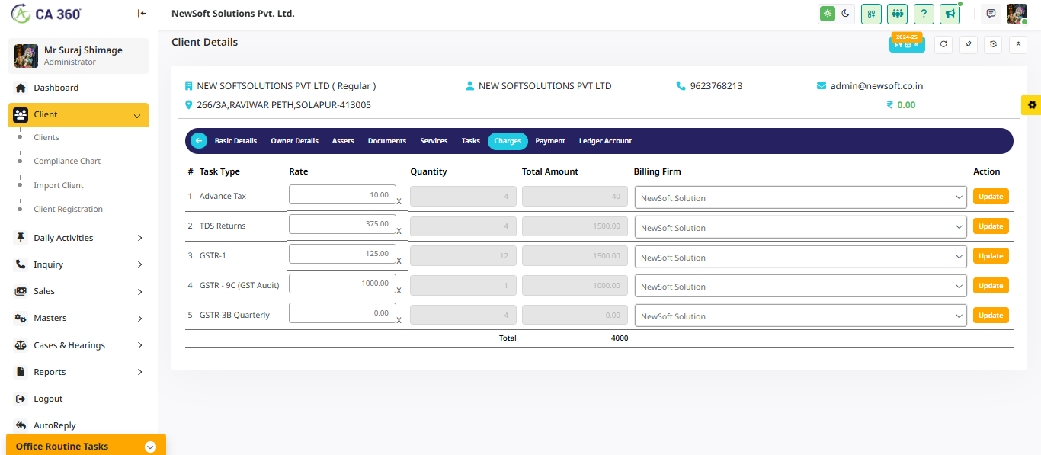Click the CA 360 logo
Screen dimensions: 1041x455
pyautogui.click(x=46, y=14)
